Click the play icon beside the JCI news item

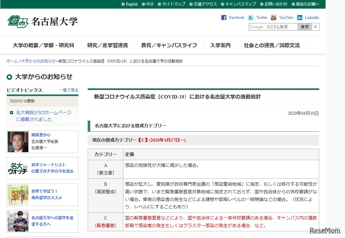11,112
